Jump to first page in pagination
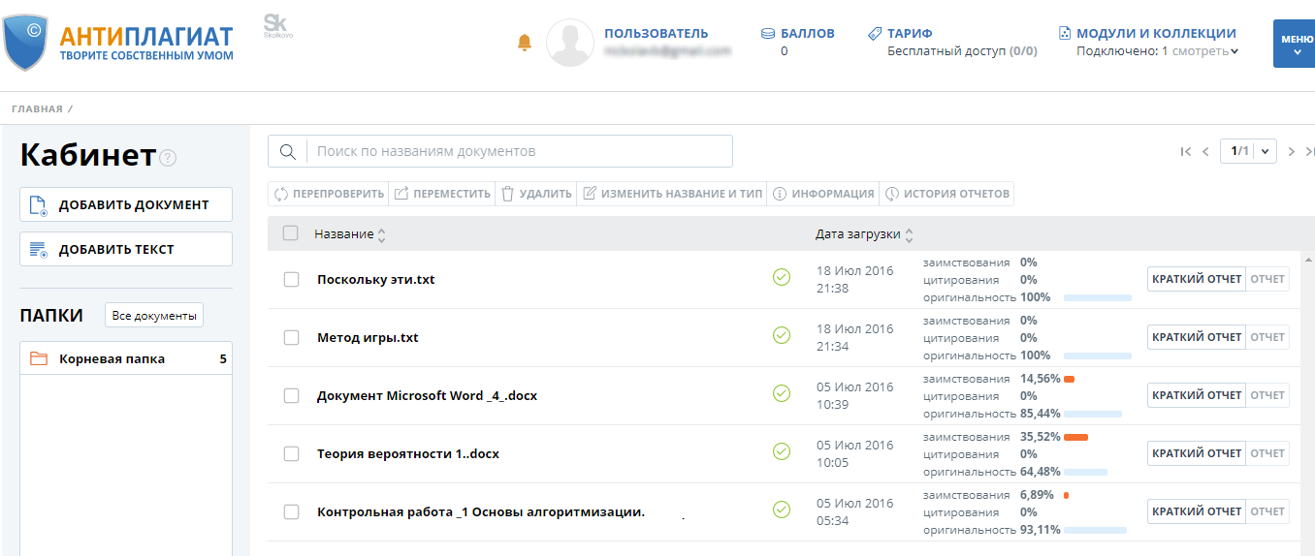Screen dimensions: 1315x556 click(x=1185, y=151)
